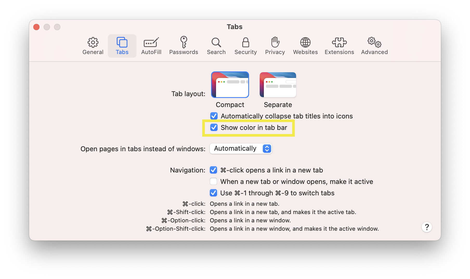Toggle Use ⌘-1 through ⌘-9 to switch tabs
This screenshot has width=470, height=279.
tap(213, 193)
